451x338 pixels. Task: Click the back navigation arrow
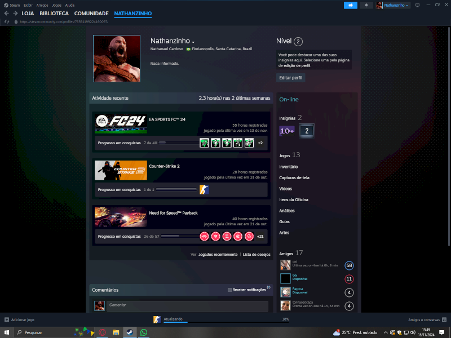(6, 13)
